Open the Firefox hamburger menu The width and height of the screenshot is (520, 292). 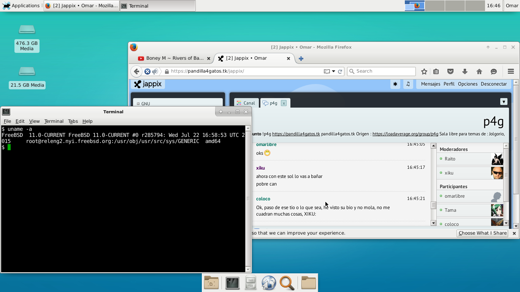pyautogui.click(x=510, y=71)
